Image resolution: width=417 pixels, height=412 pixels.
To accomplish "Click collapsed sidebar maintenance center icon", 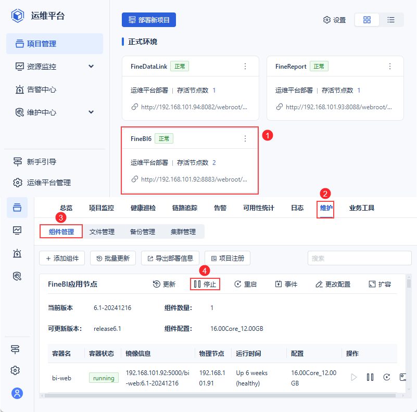I will coord(17,276).
